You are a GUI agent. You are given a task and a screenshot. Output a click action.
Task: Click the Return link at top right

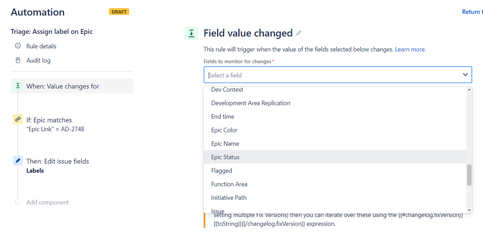pyautogui.click(x=472, y=12)
